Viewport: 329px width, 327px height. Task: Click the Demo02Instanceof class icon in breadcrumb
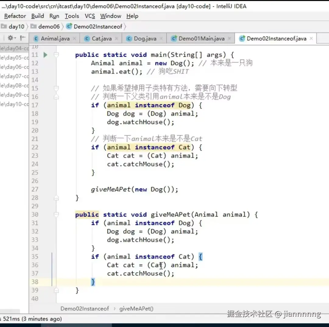click(x=69, y=26)
